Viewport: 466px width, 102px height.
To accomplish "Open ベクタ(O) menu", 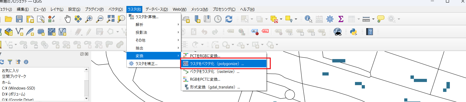I will 116,9.
